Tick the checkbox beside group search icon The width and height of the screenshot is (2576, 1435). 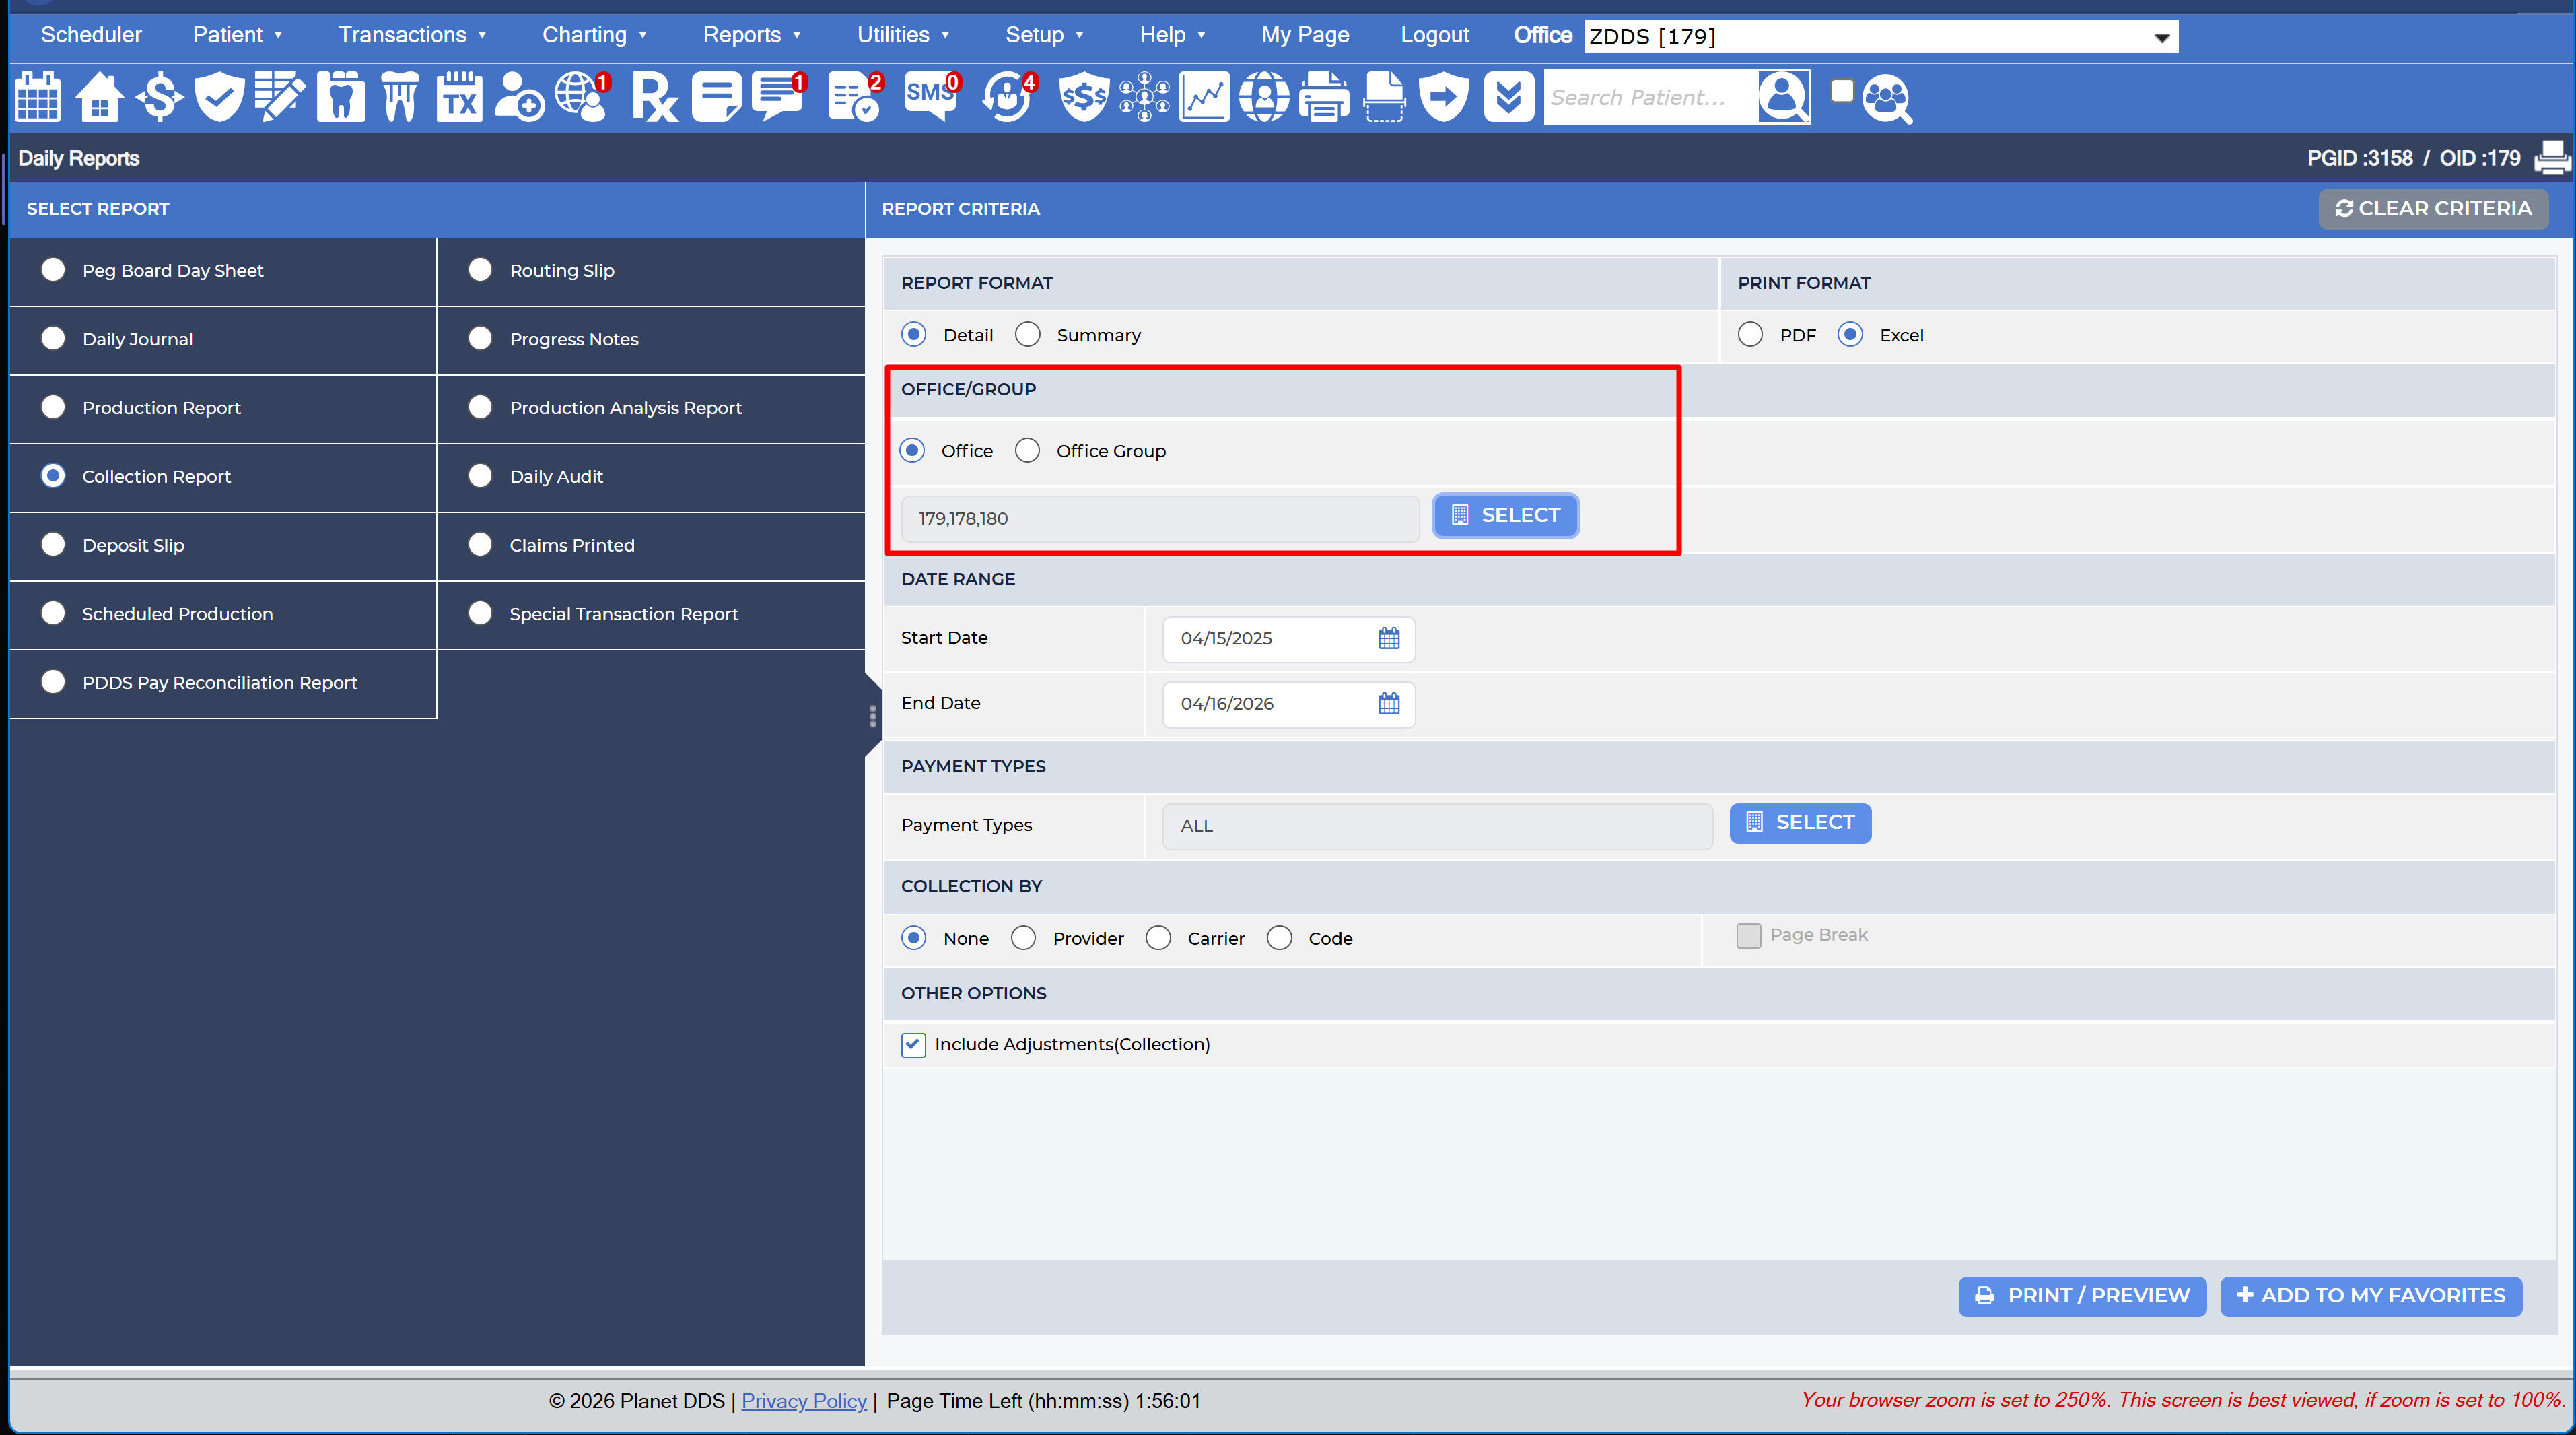(x=1841, y=91)
